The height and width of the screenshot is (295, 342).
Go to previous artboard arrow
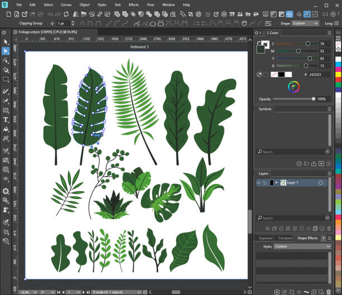click(x=63, y=292)
